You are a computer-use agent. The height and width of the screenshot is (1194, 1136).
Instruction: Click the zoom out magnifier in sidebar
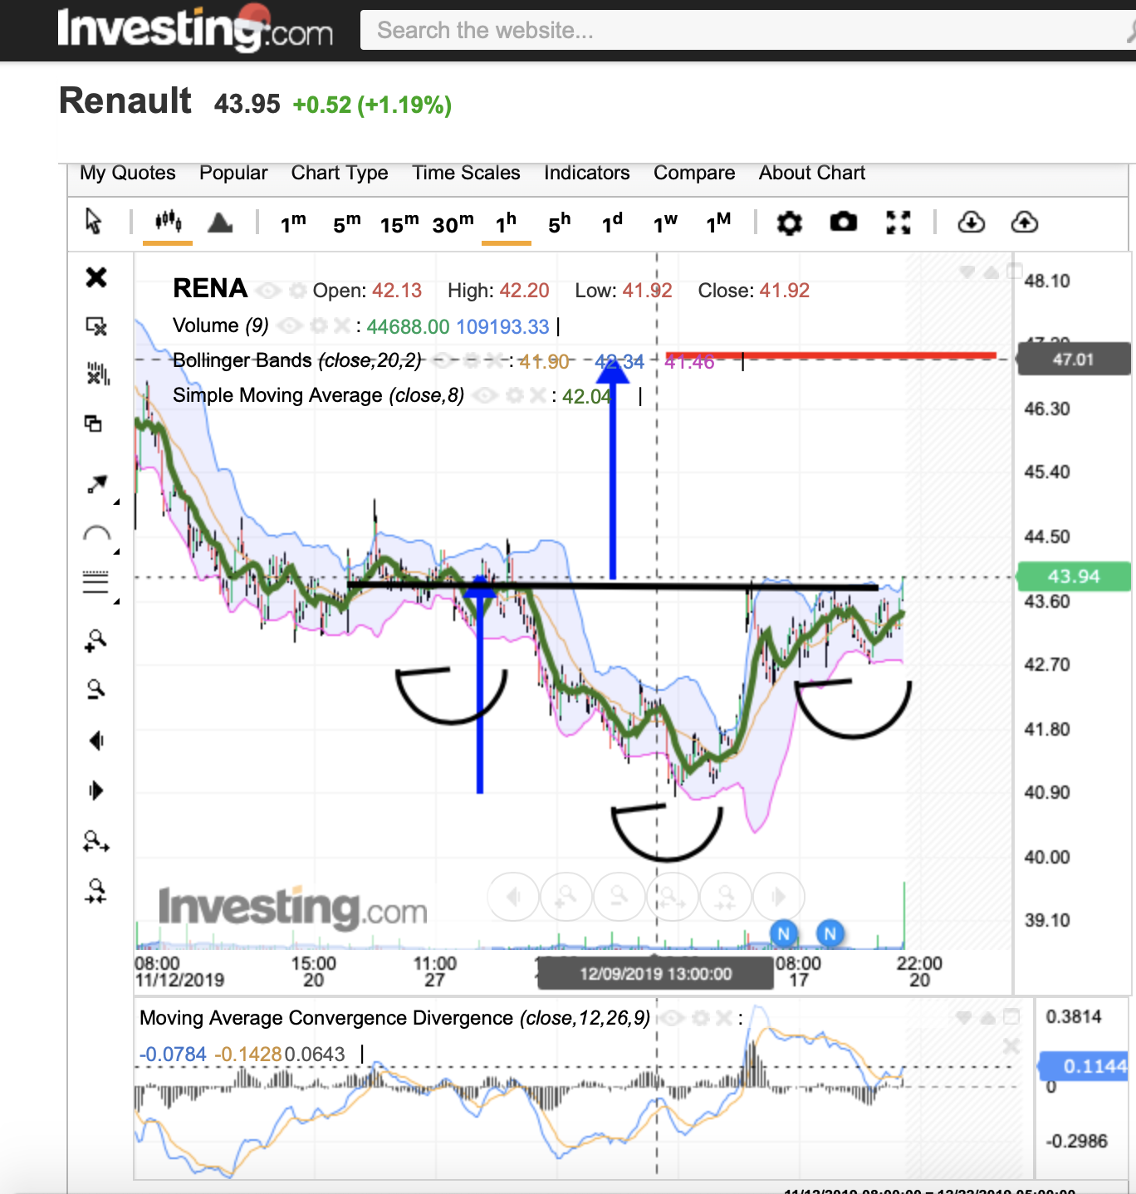[x=95, y=689]
